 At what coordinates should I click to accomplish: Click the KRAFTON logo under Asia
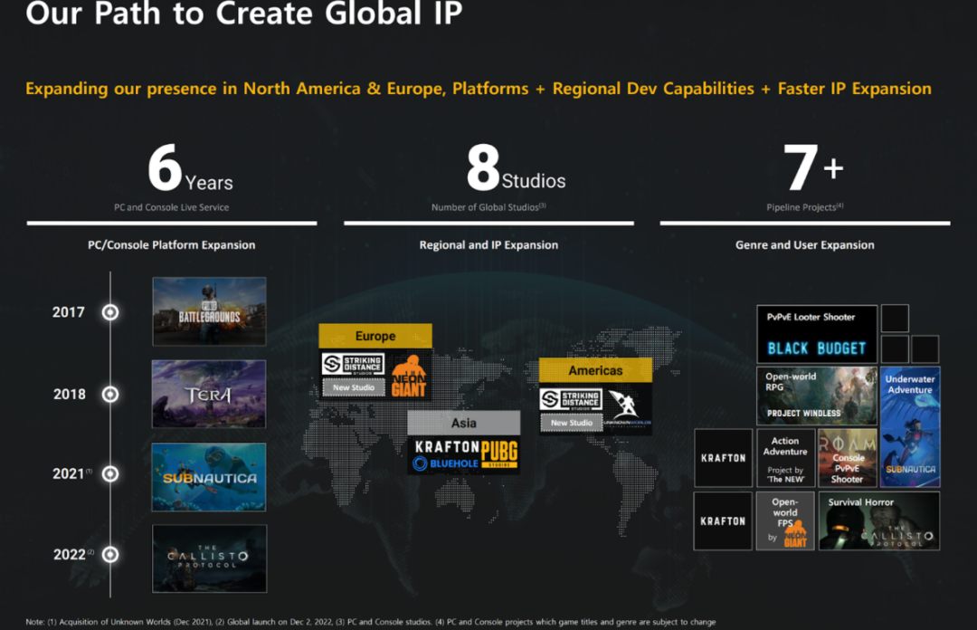click(x=447, y=446)
